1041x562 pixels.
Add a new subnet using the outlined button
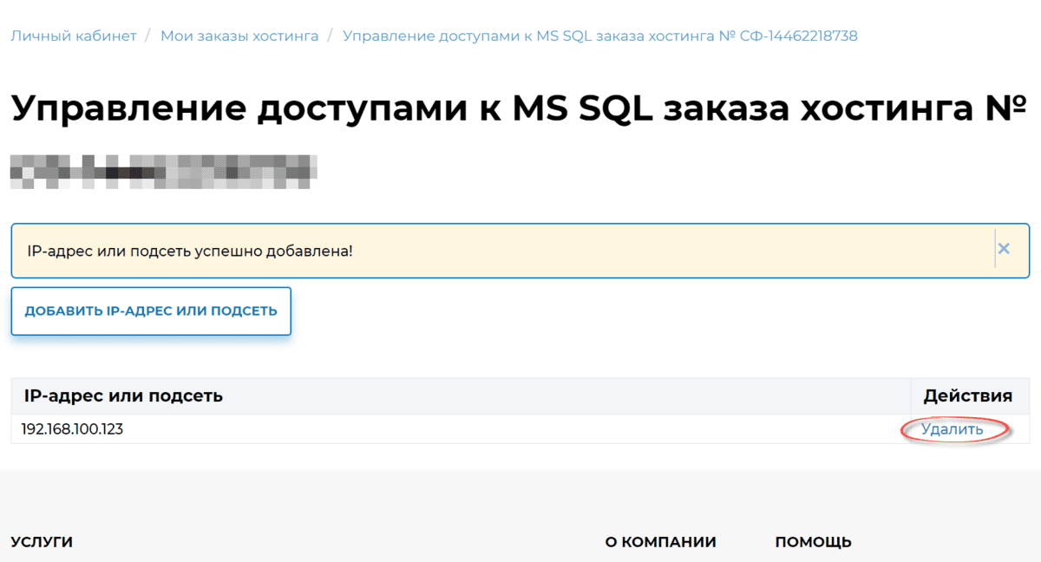tap(151, 310)
